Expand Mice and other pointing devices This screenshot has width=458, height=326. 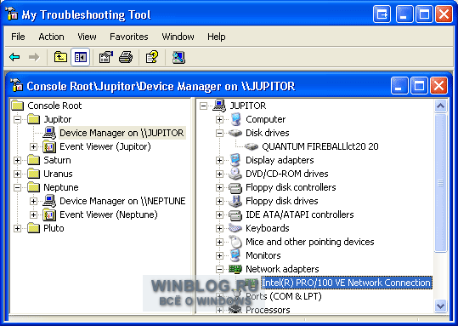click(x=219, y=242)
